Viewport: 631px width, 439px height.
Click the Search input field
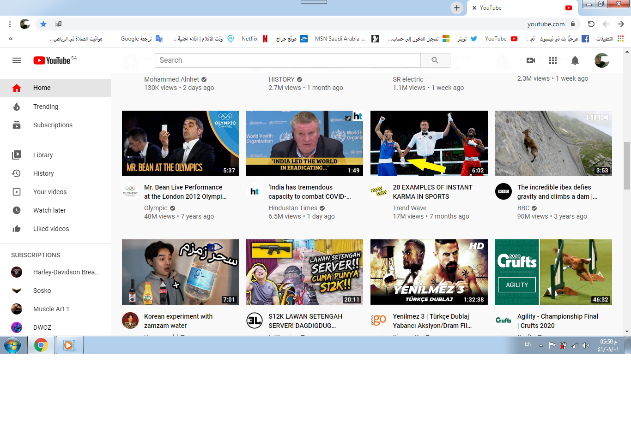(288, 60)
